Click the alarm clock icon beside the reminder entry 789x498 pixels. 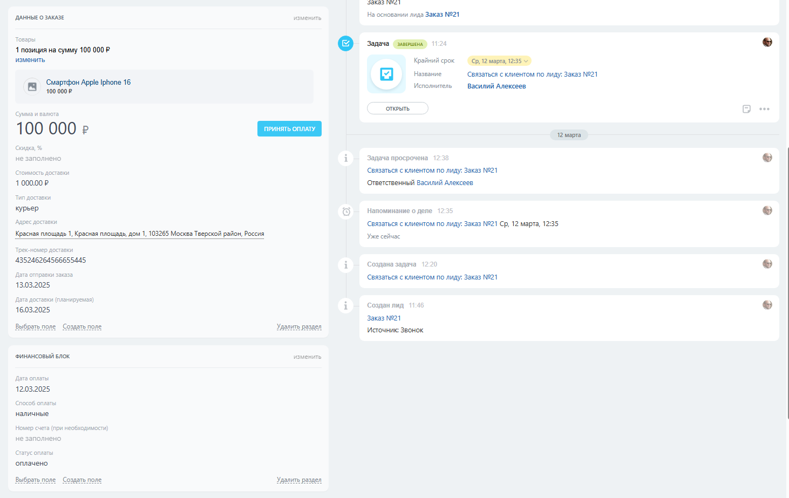pos(346,212)
